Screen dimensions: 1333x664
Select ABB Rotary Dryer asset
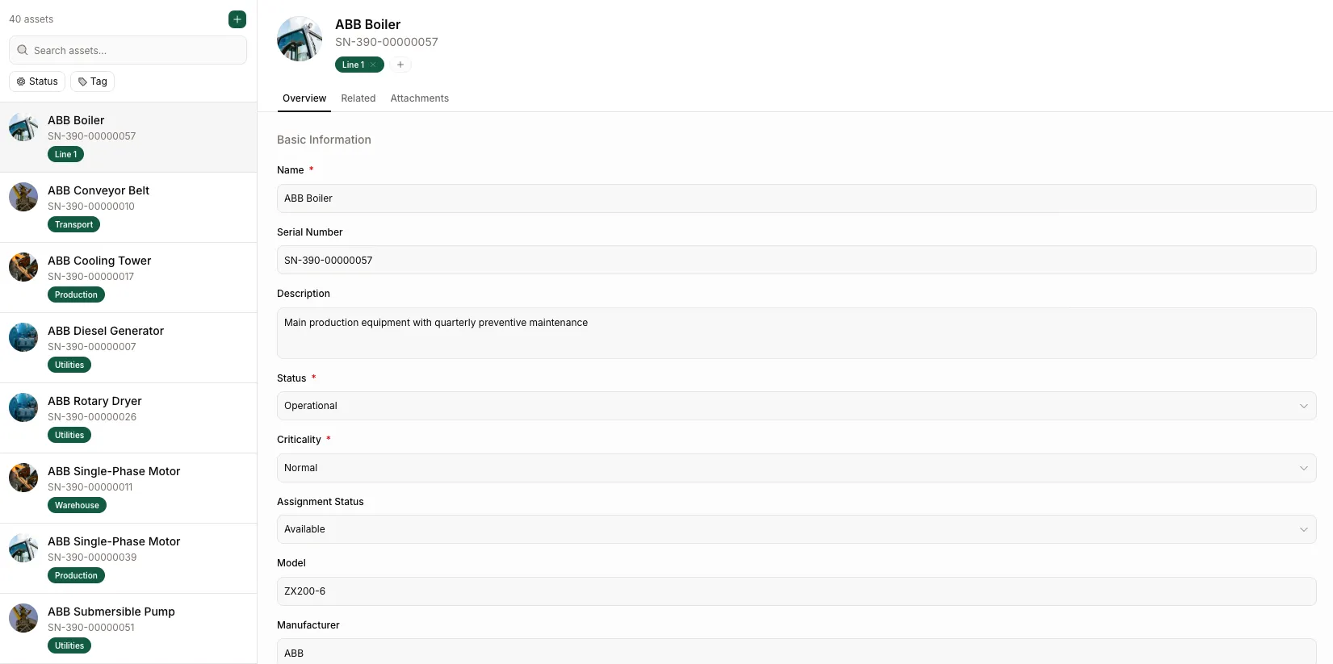click(x=128, y=418)
